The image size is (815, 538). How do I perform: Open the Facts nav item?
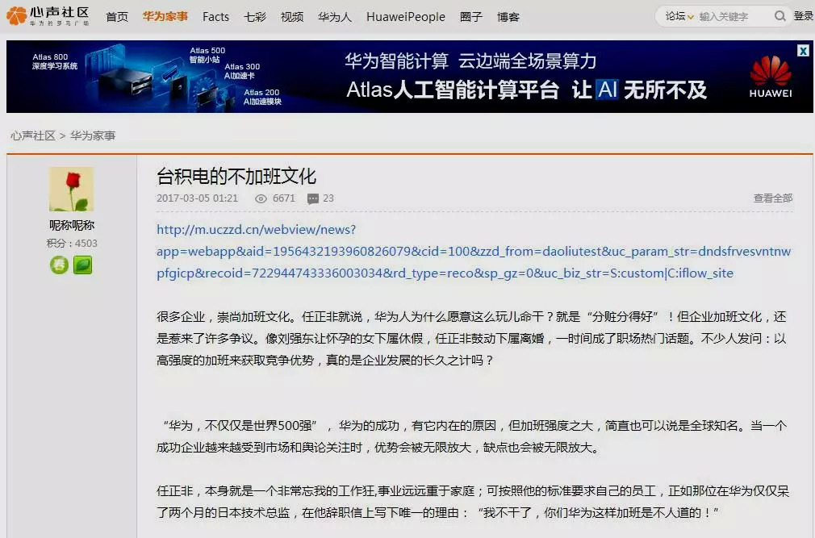pyautogui.click(x=215, y=17)
